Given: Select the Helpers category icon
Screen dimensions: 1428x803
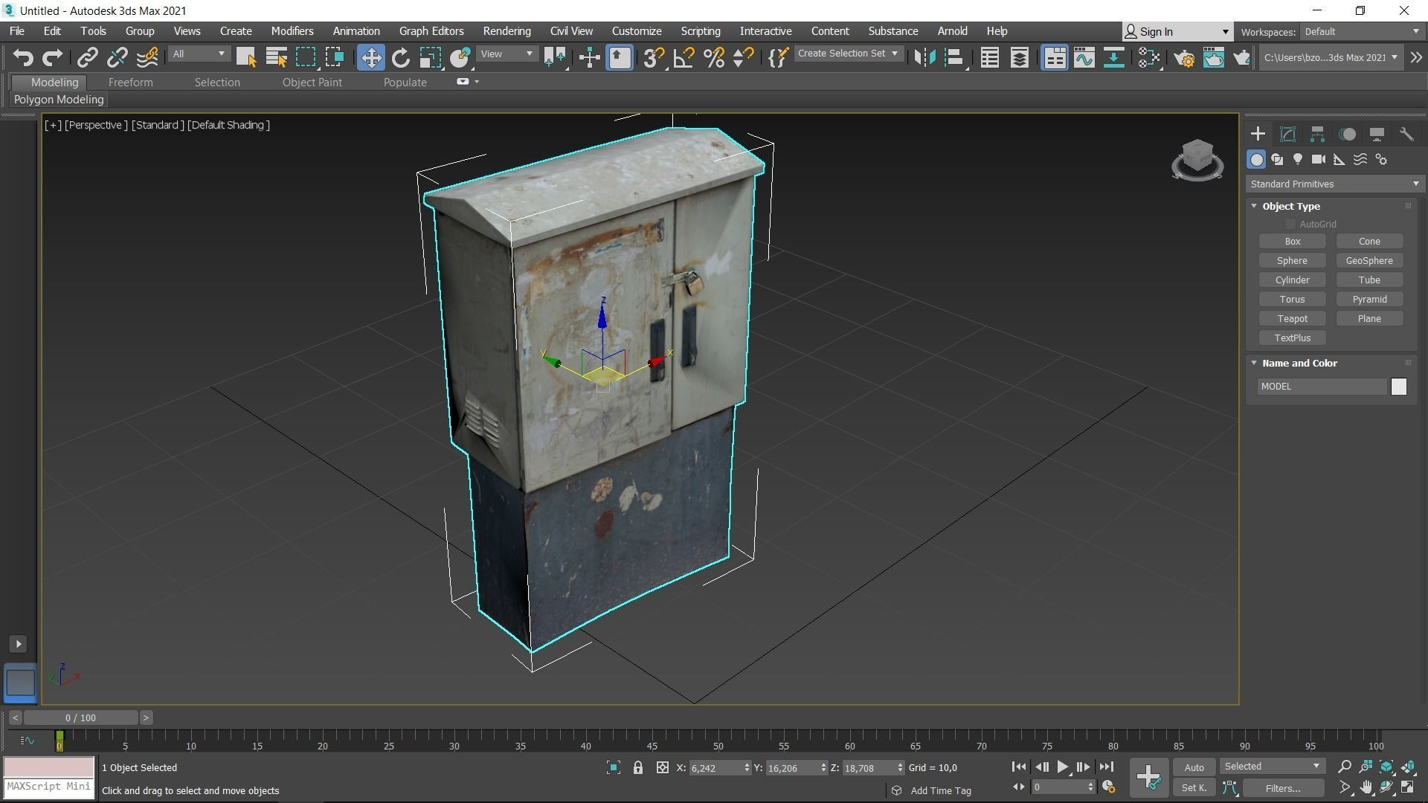Looking at the screenshot, I should (x=1339, y=159).
